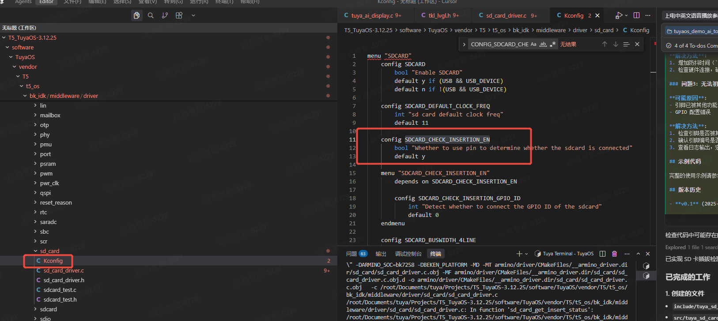718x321 pixels.
Task: Go to previous find match arrow
Action: 605,44
